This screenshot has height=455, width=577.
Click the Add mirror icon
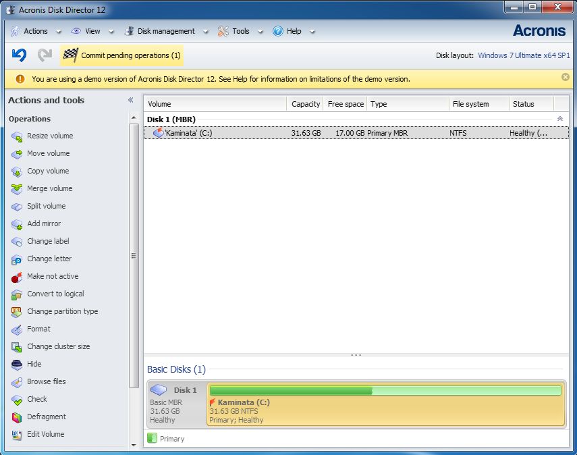point(17,224)
